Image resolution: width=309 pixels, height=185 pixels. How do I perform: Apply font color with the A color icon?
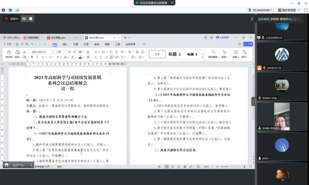[x=80, y=57]
